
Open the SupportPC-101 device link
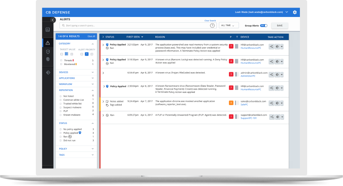(248, 118)
